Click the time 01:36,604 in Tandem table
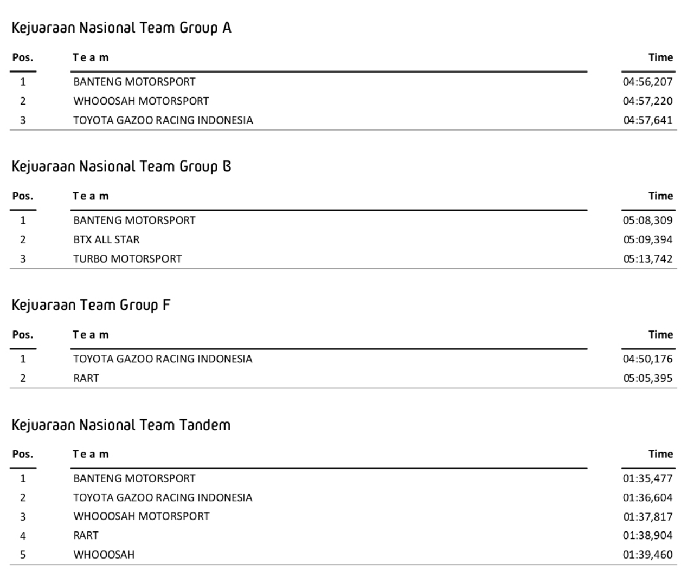 [x=647, y=497]
